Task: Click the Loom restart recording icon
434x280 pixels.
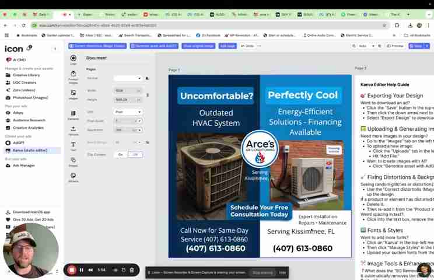Action: (124, 270)
